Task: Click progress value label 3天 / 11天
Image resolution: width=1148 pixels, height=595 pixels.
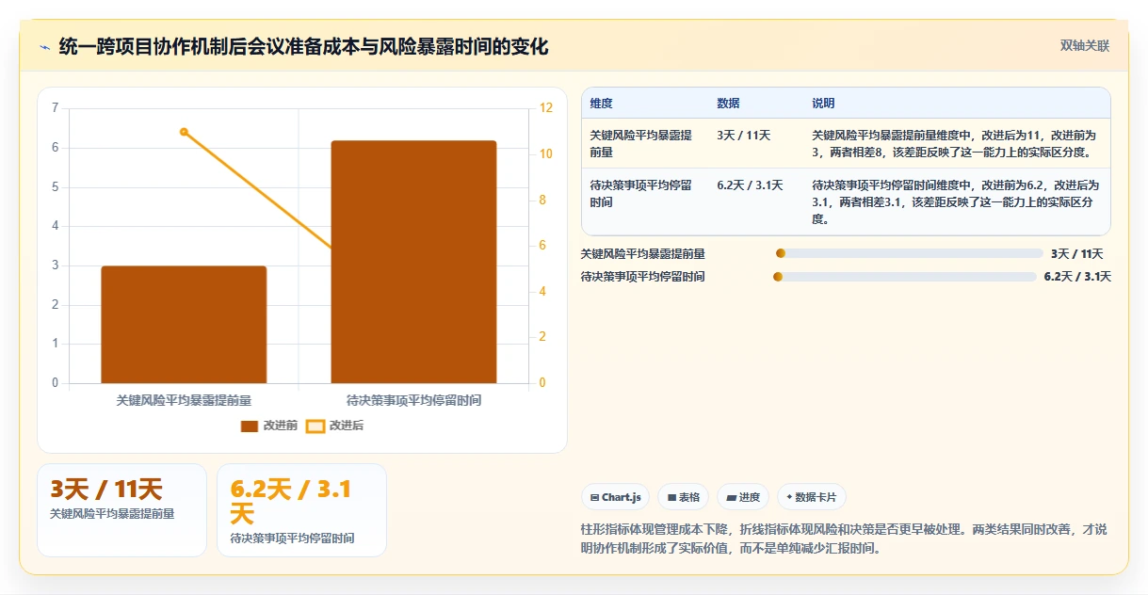Action: coord(1076,253)
